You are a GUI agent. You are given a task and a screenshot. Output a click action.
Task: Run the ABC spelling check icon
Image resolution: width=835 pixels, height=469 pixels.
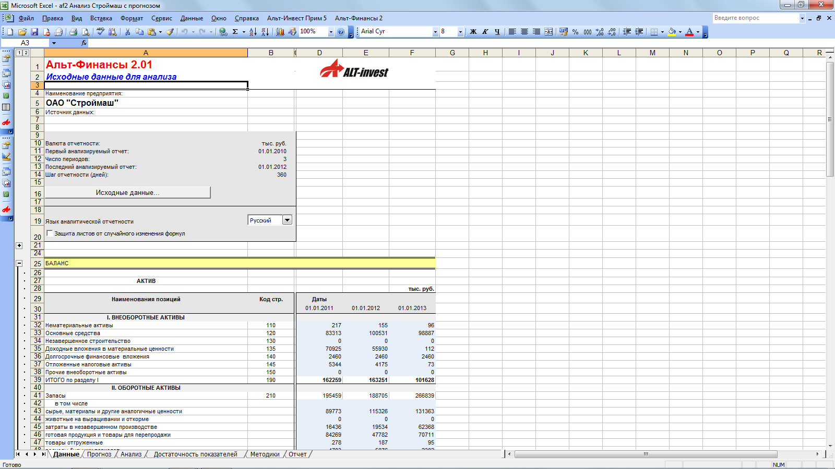coord(100,32)
